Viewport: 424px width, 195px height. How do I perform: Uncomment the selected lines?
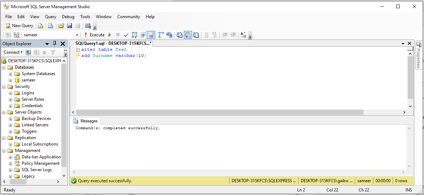[x=214, y=35]
